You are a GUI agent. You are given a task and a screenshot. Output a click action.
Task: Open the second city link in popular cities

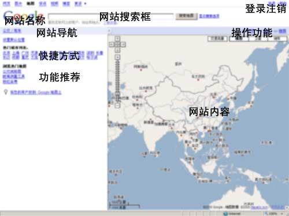pyautogui.click(x=16, y=53)
